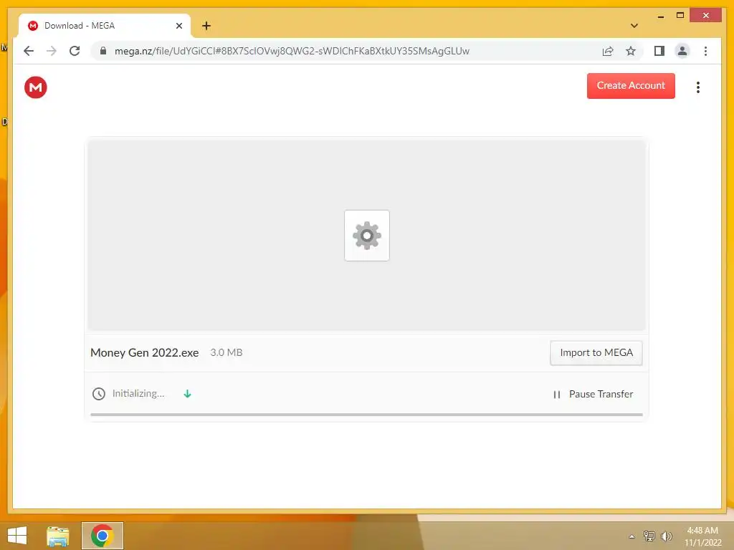The height and width of the screenshot is (550, 734).
Task: Click the Import to MEGA button
Action: point(596,352)
